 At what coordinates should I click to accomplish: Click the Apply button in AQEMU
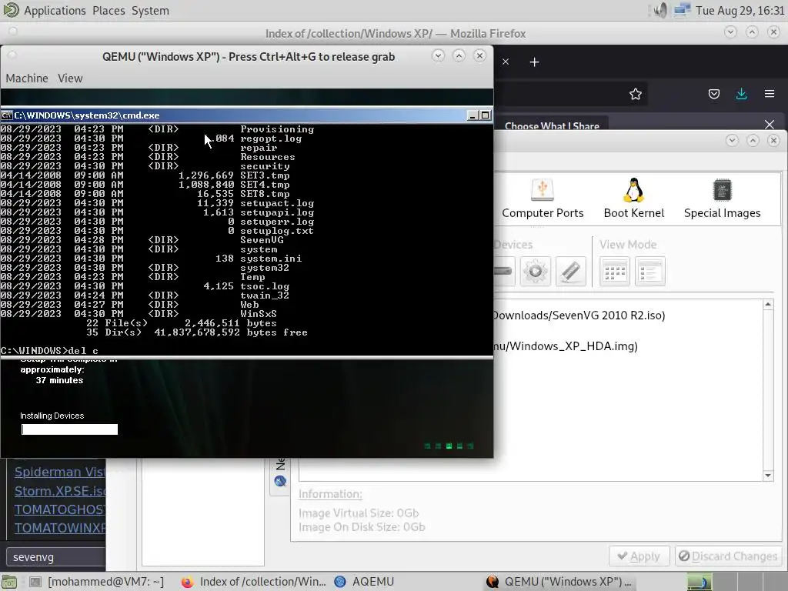click(x=639, y=556)
